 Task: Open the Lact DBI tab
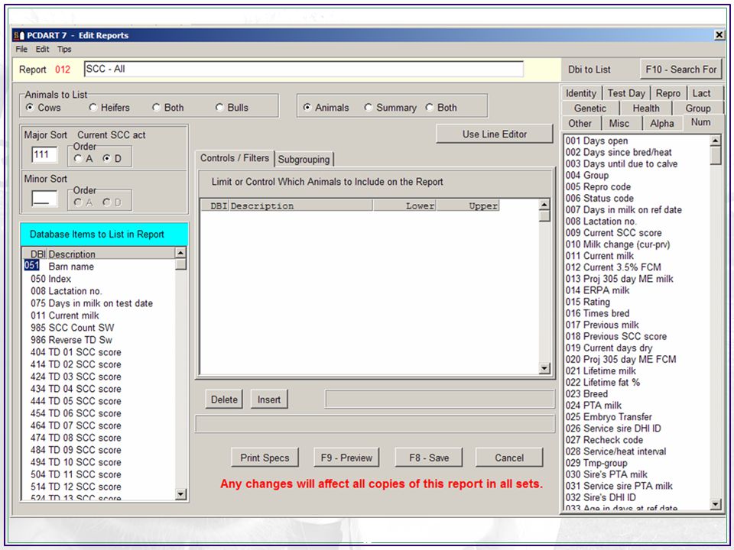[x=701, y=93]
